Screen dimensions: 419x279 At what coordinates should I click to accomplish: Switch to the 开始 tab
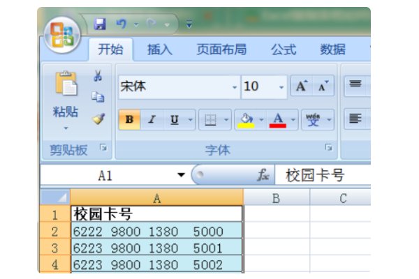(x=110, y=50)
